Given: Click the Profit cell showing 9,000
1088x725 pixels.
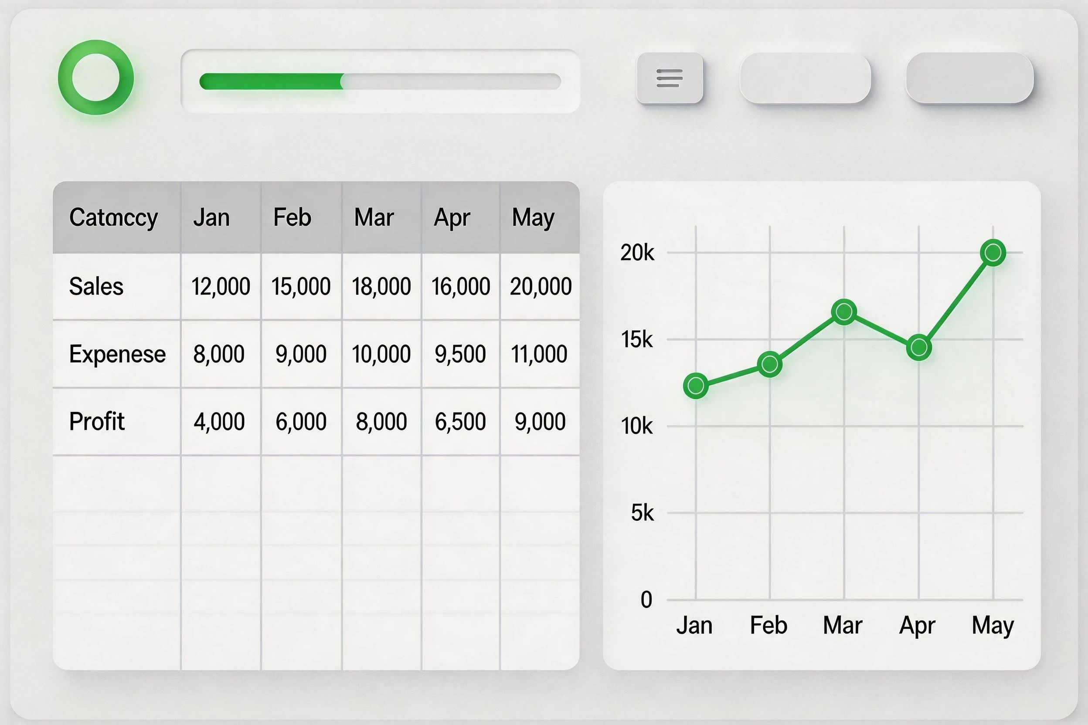Looking at the screenshot, I should pyautogui.click(x=540, y=421).
